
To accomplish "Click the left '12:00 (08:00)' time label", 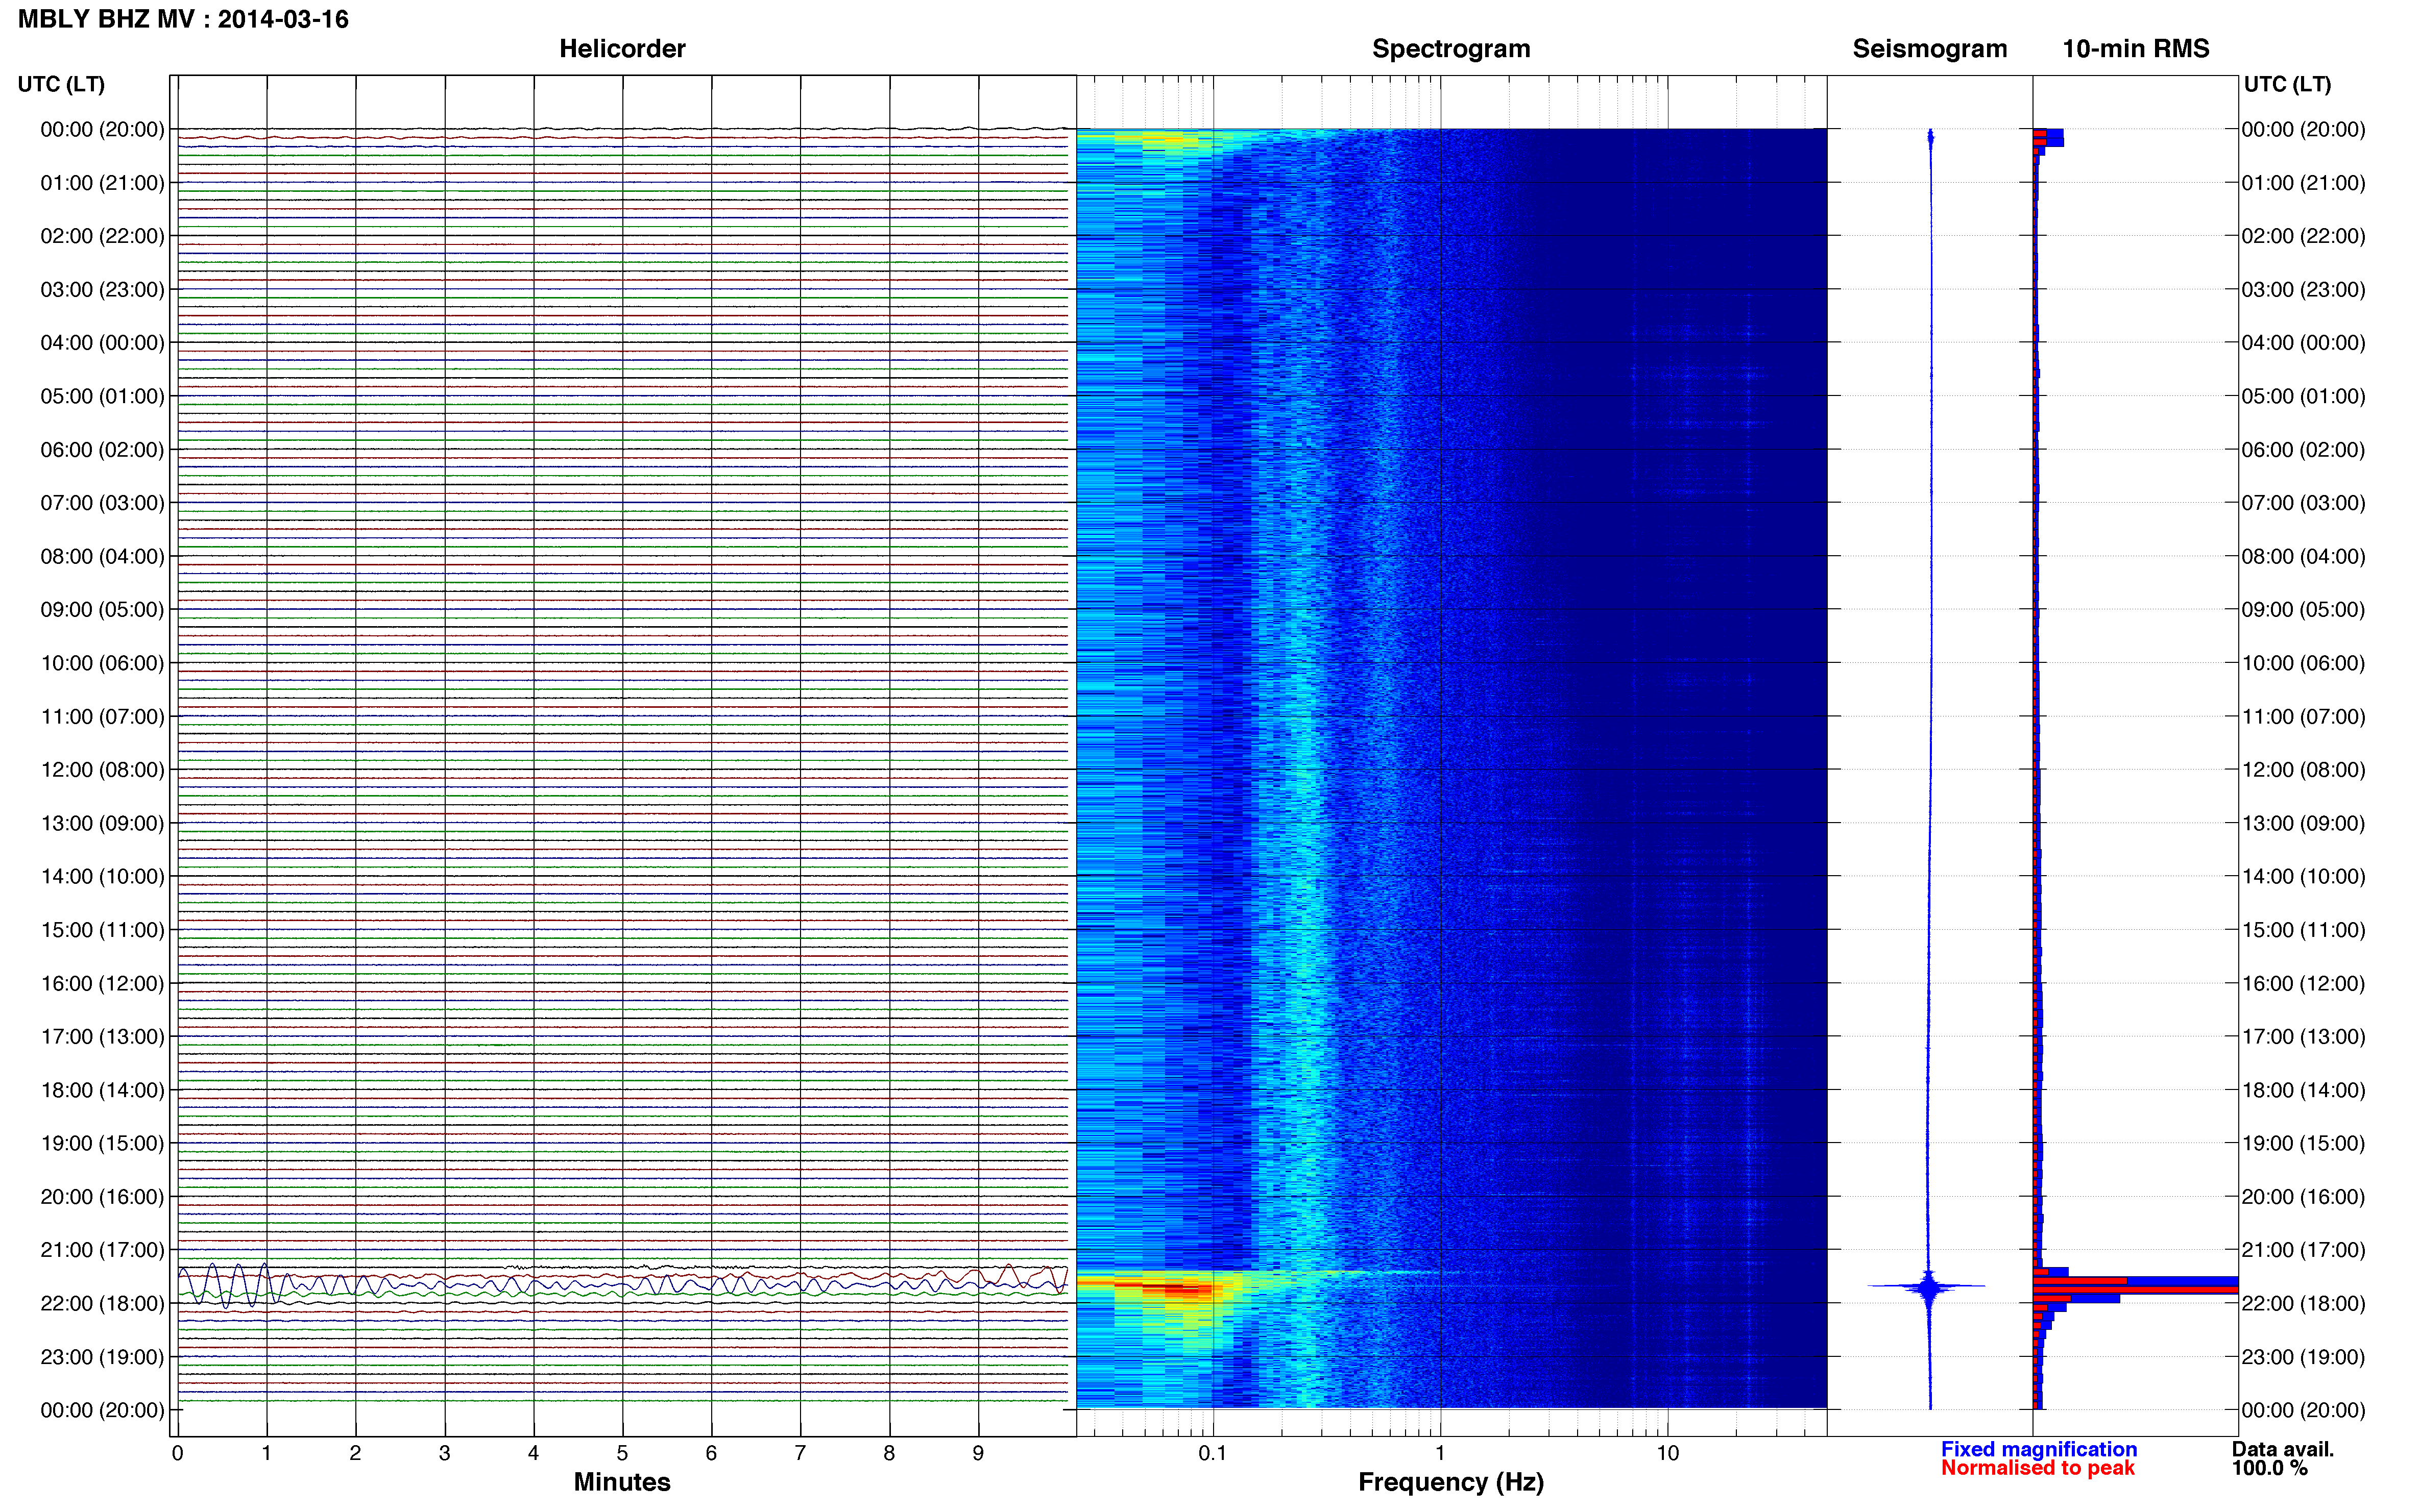I will coord(102,770).
